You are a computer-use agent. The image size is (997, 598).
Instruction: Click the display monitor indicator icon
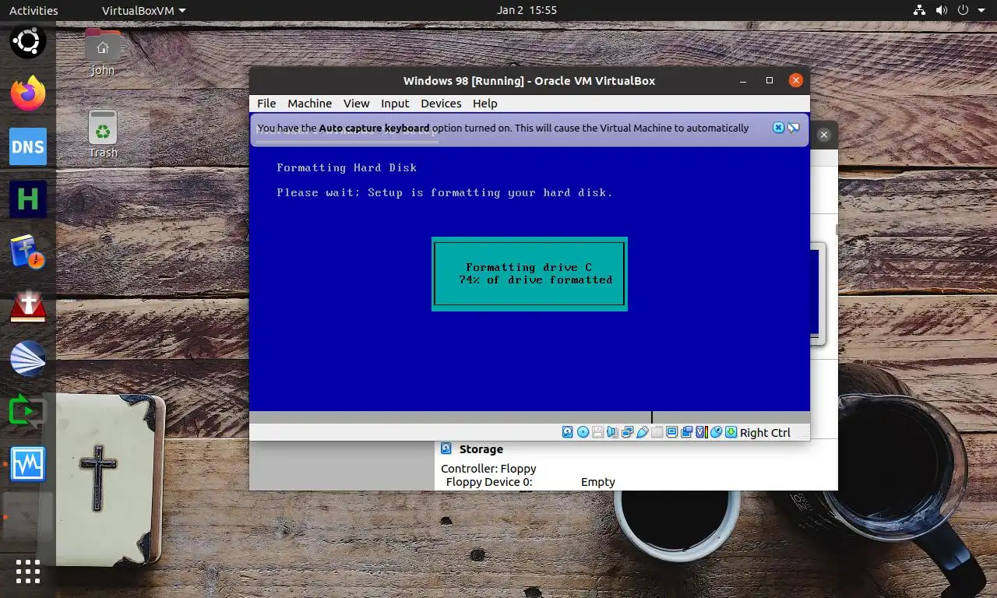(671, 432)
